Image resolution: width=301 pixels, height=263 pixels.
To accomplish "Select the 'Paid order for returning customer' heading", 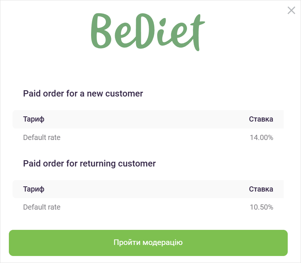I will click(x=89, y=163).
